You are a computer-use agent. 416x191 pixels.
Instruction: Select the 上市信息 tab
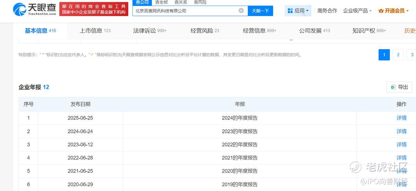click(x=95, y=30)
